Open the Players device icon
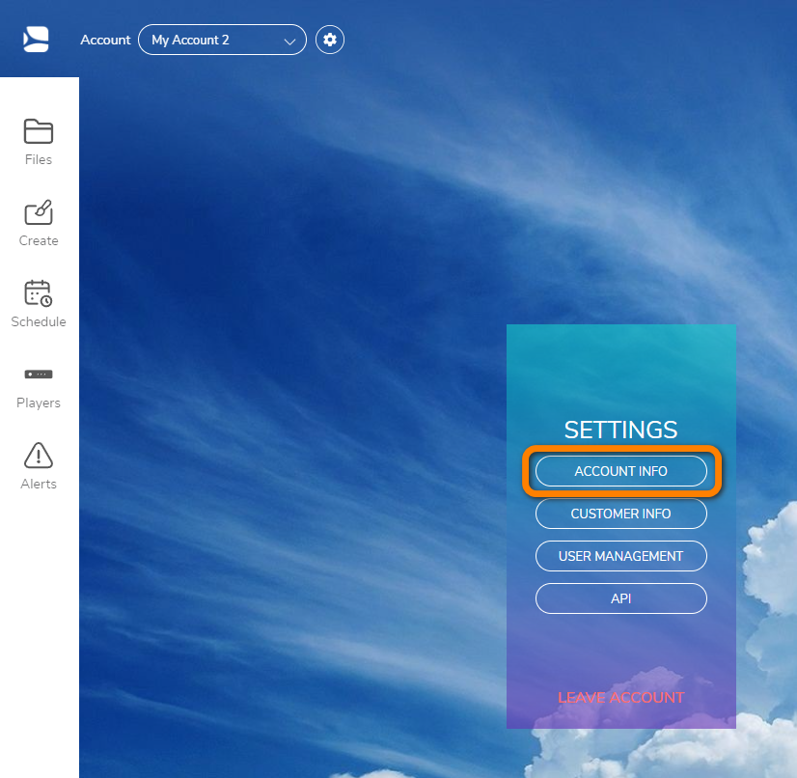The height and width of the screenshot is (778, 797). tap(39, 375)
